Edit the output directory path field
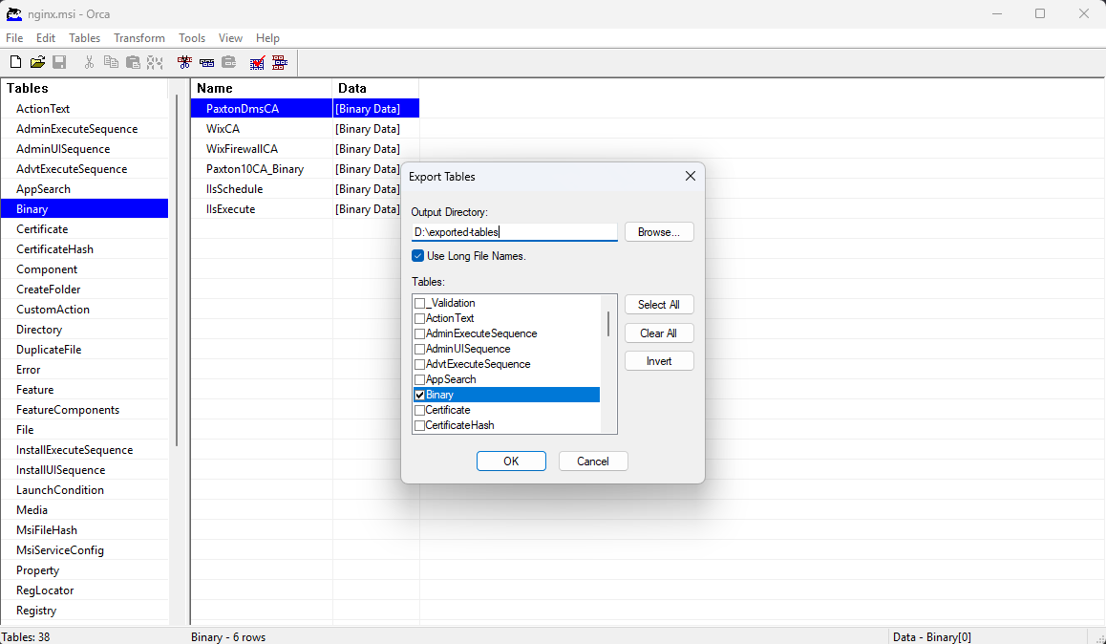 click(x=514, y=231)
